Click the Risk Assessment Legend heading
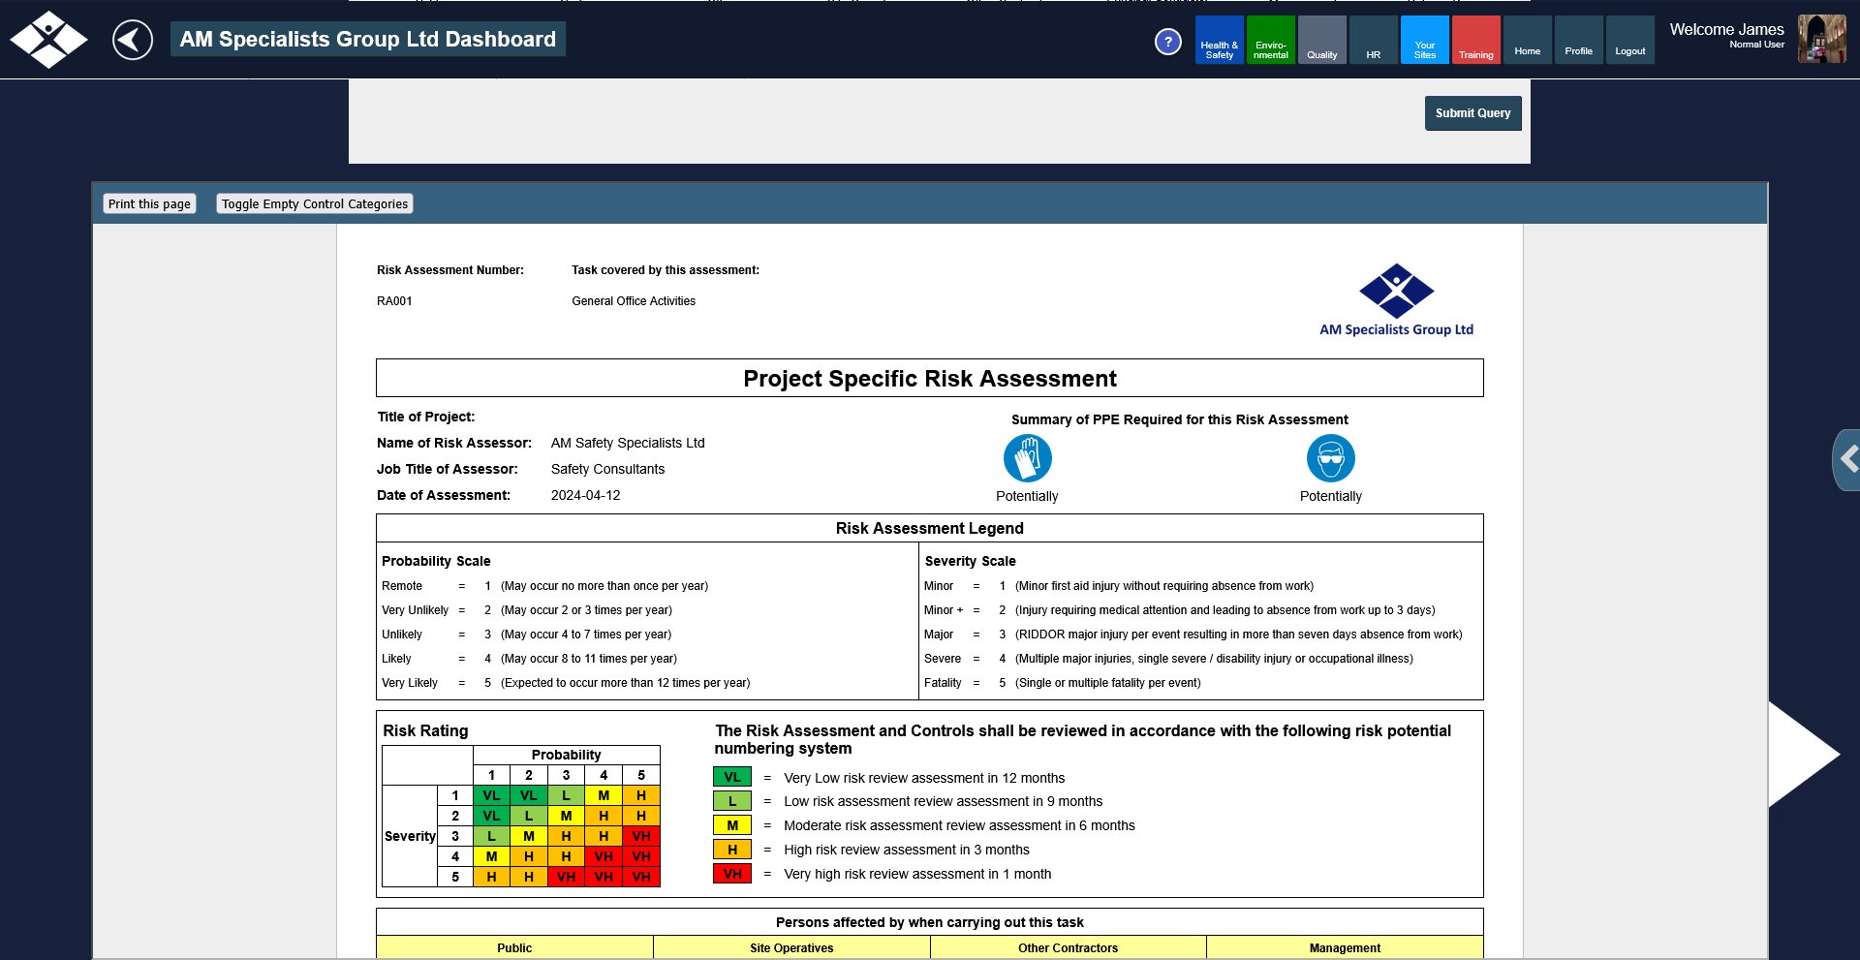The image size is (1860, 960). (930, 528)
